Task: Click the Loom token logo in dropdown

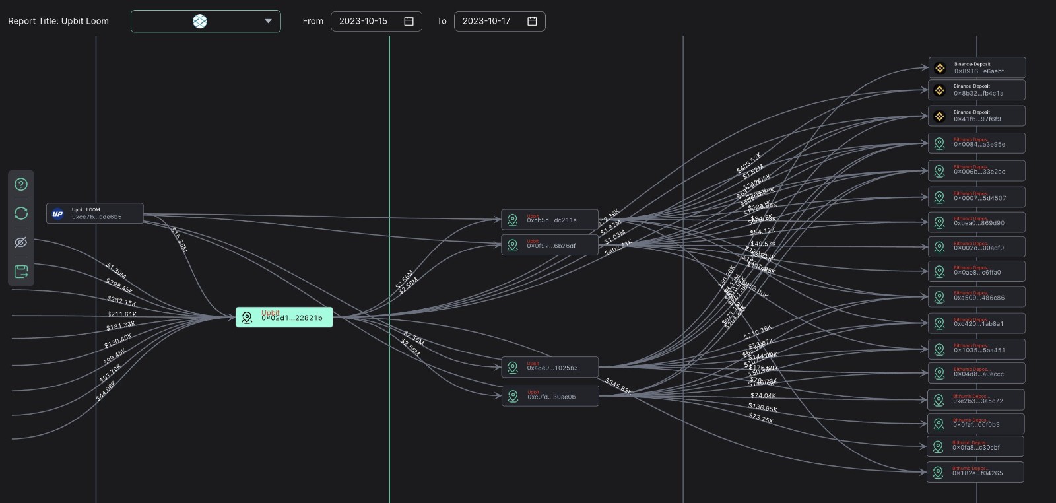Action: pos(200,21)
